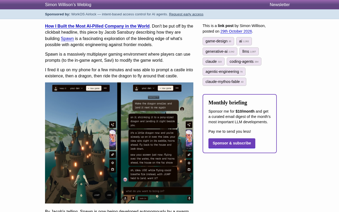Select the ai tag

tap(244, 41)
